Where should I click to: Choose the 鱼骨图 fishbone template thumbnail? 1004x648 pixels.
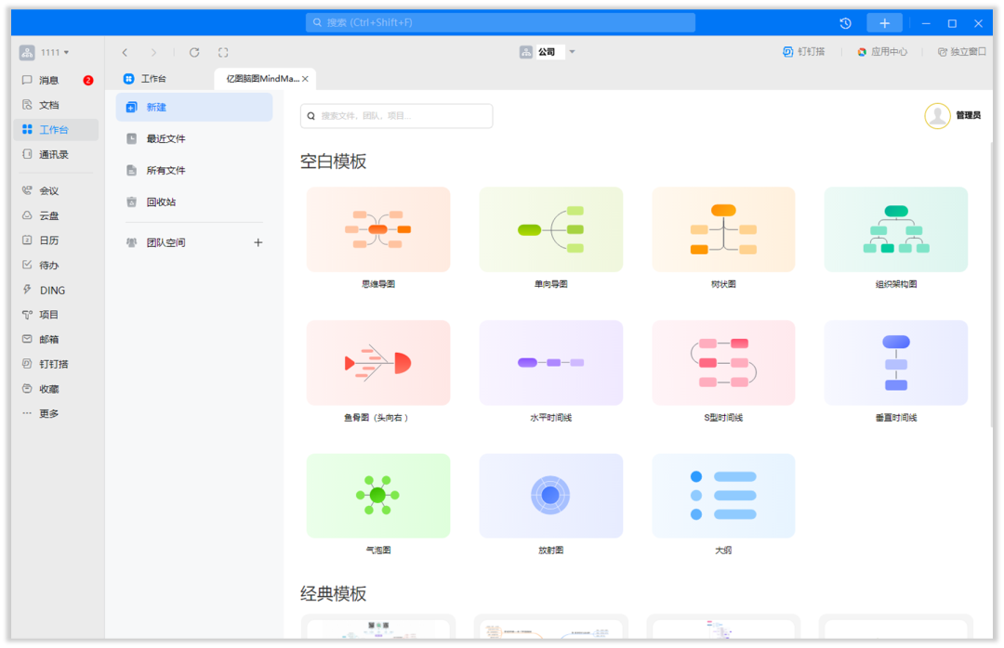tap(378, 363)
